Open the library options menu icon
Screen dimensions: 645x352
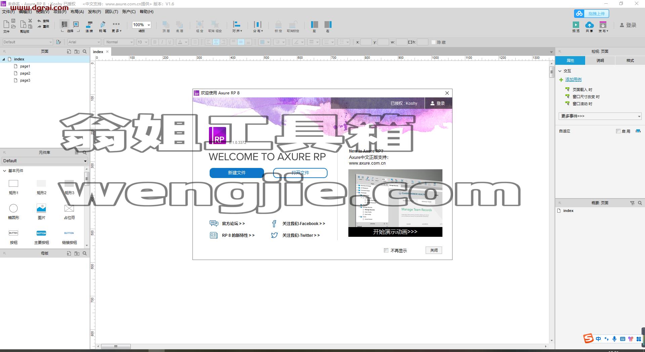click(77, 152)
